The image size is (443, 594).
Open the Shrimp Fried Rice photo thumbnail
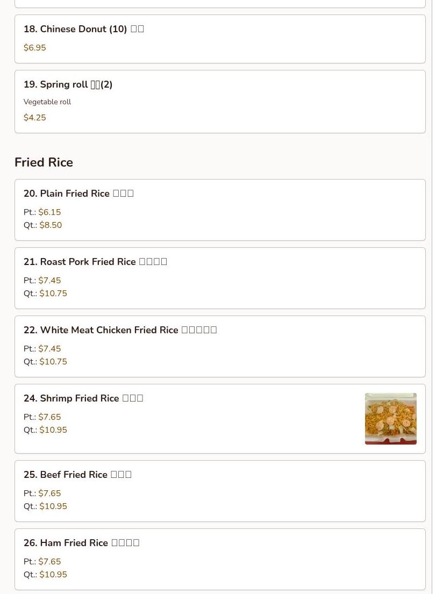[x=390, y=419]
